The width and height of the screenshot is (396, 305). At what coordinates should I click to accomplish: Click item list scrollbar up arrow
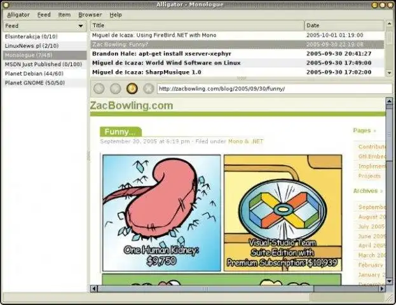[389, 24]
